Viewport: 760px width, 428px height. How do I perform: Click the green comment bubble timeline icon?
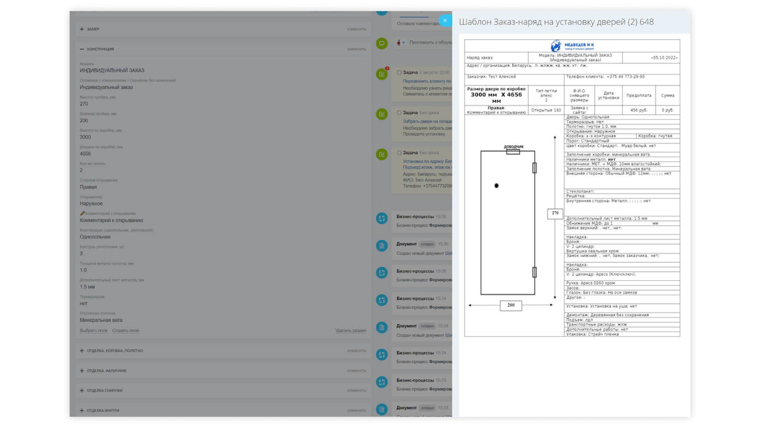(x=382, y=44)
